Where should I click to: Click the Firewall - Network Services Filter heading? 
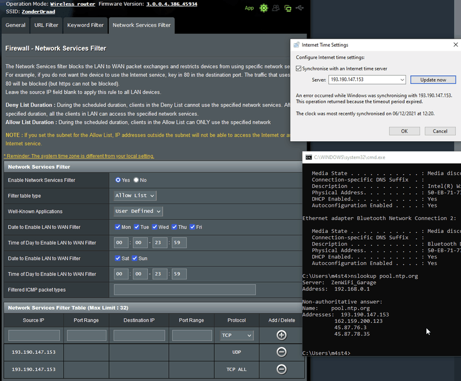point(55,48)
